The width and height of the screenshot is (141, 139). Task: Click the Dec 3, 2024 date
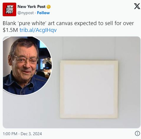tap(31, 134)
